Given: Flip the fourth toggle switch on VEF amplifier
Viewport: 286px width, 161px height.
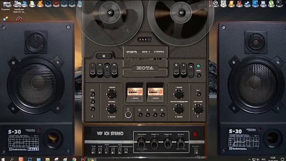Looking at the screenshot, I should 113,150.
